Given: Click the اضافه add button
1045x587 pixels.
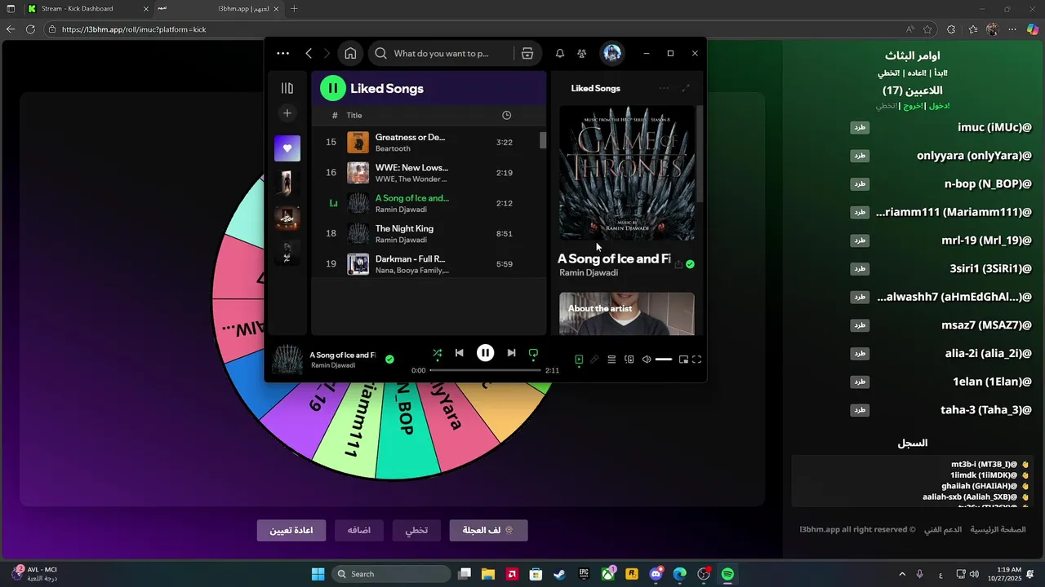Looking at the screenshot, I should [x=359, y=530].
